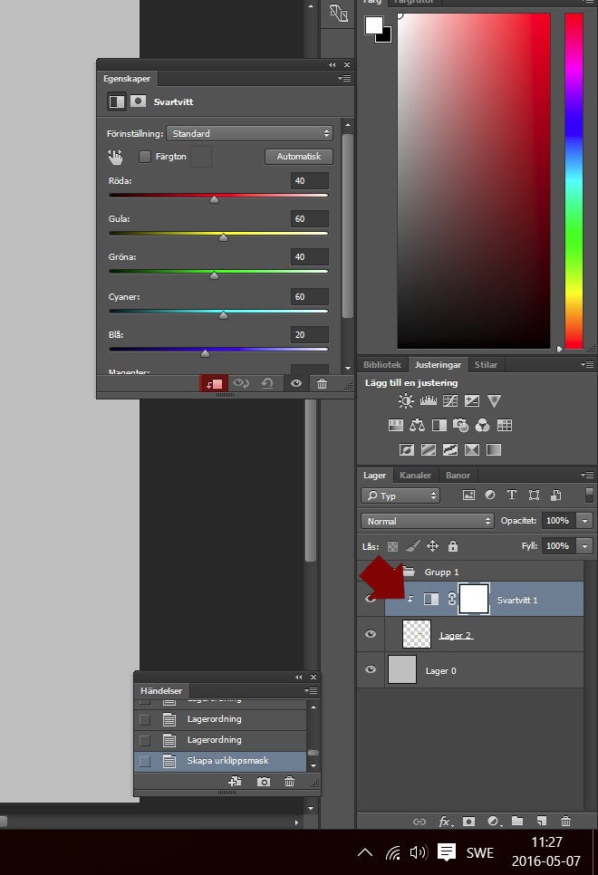Add a layer style with the fx icon

point(446,821)
